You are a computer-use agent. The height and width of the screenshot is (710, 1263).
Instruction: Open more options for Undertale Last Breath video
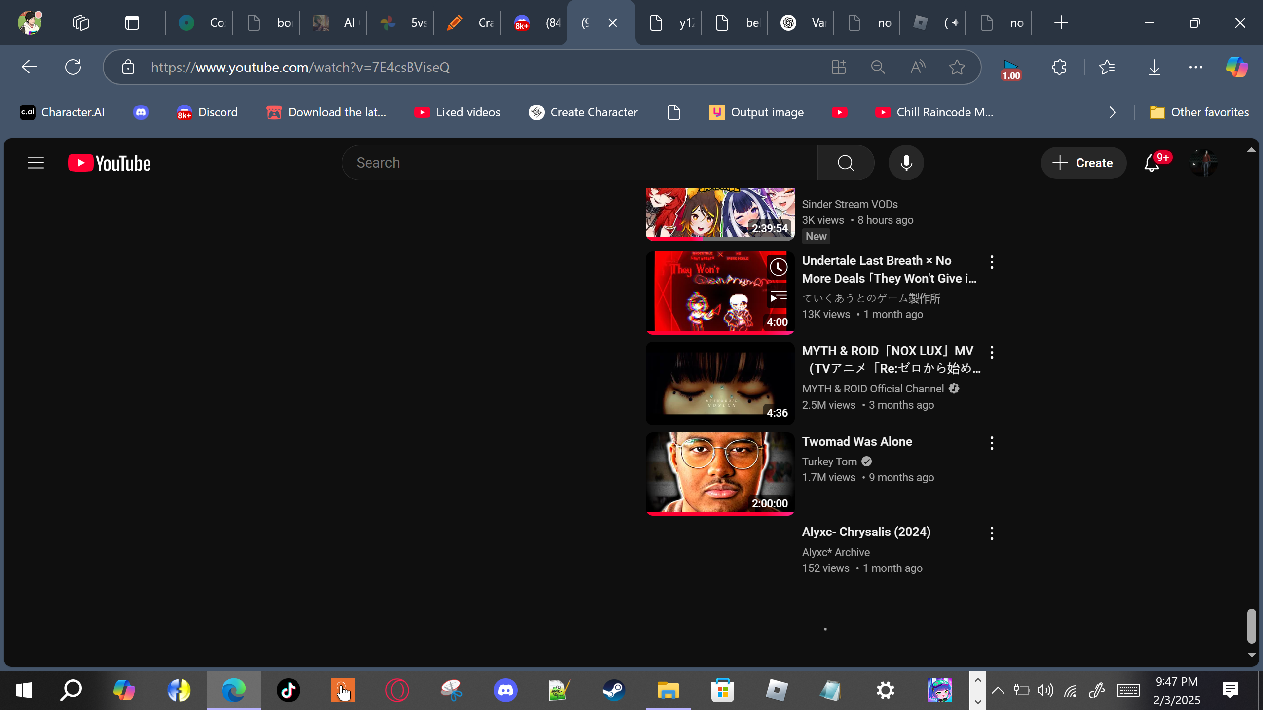pos(992,262)
